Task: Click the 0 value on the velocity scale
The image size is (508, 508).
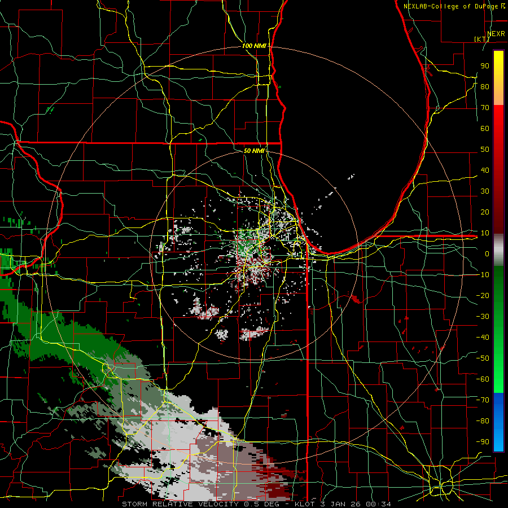Action: pyautogui.click(x=487, y=253)
